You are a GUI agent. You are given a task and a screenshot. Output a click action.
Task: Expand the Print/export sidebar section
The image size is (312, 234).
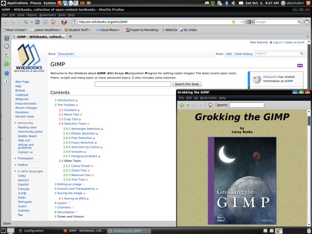coord(15,158)
